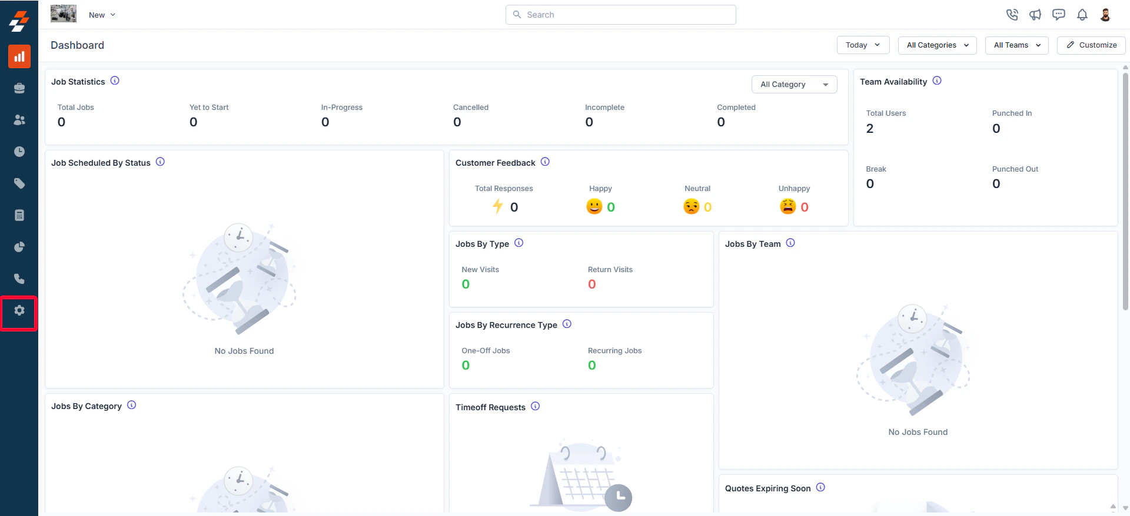
Task: Open the Customers people icon in sidebar
Action: [x=19, y=120]
